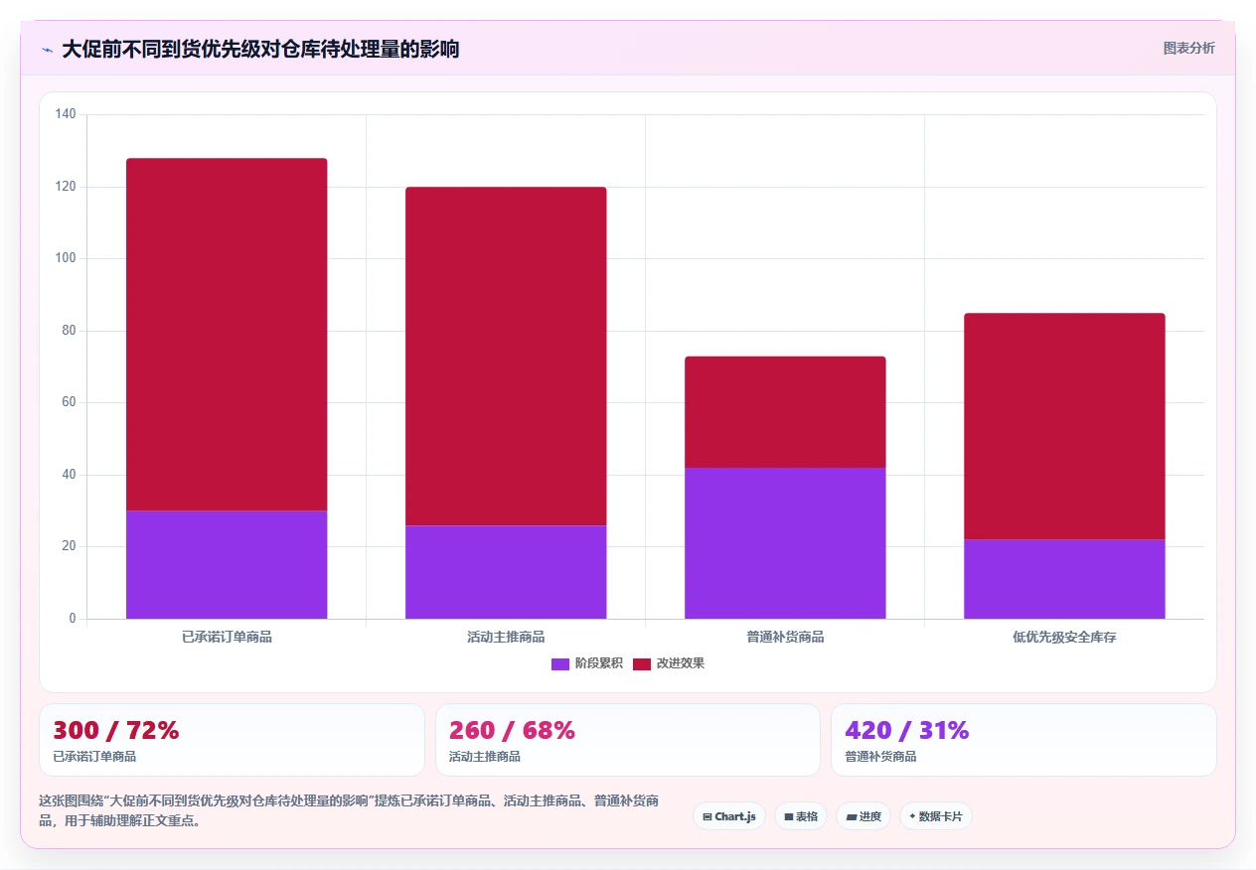Click the purple bar segment for 已承诺订单商品
1256x870 pixels.
tap(227, 565)
